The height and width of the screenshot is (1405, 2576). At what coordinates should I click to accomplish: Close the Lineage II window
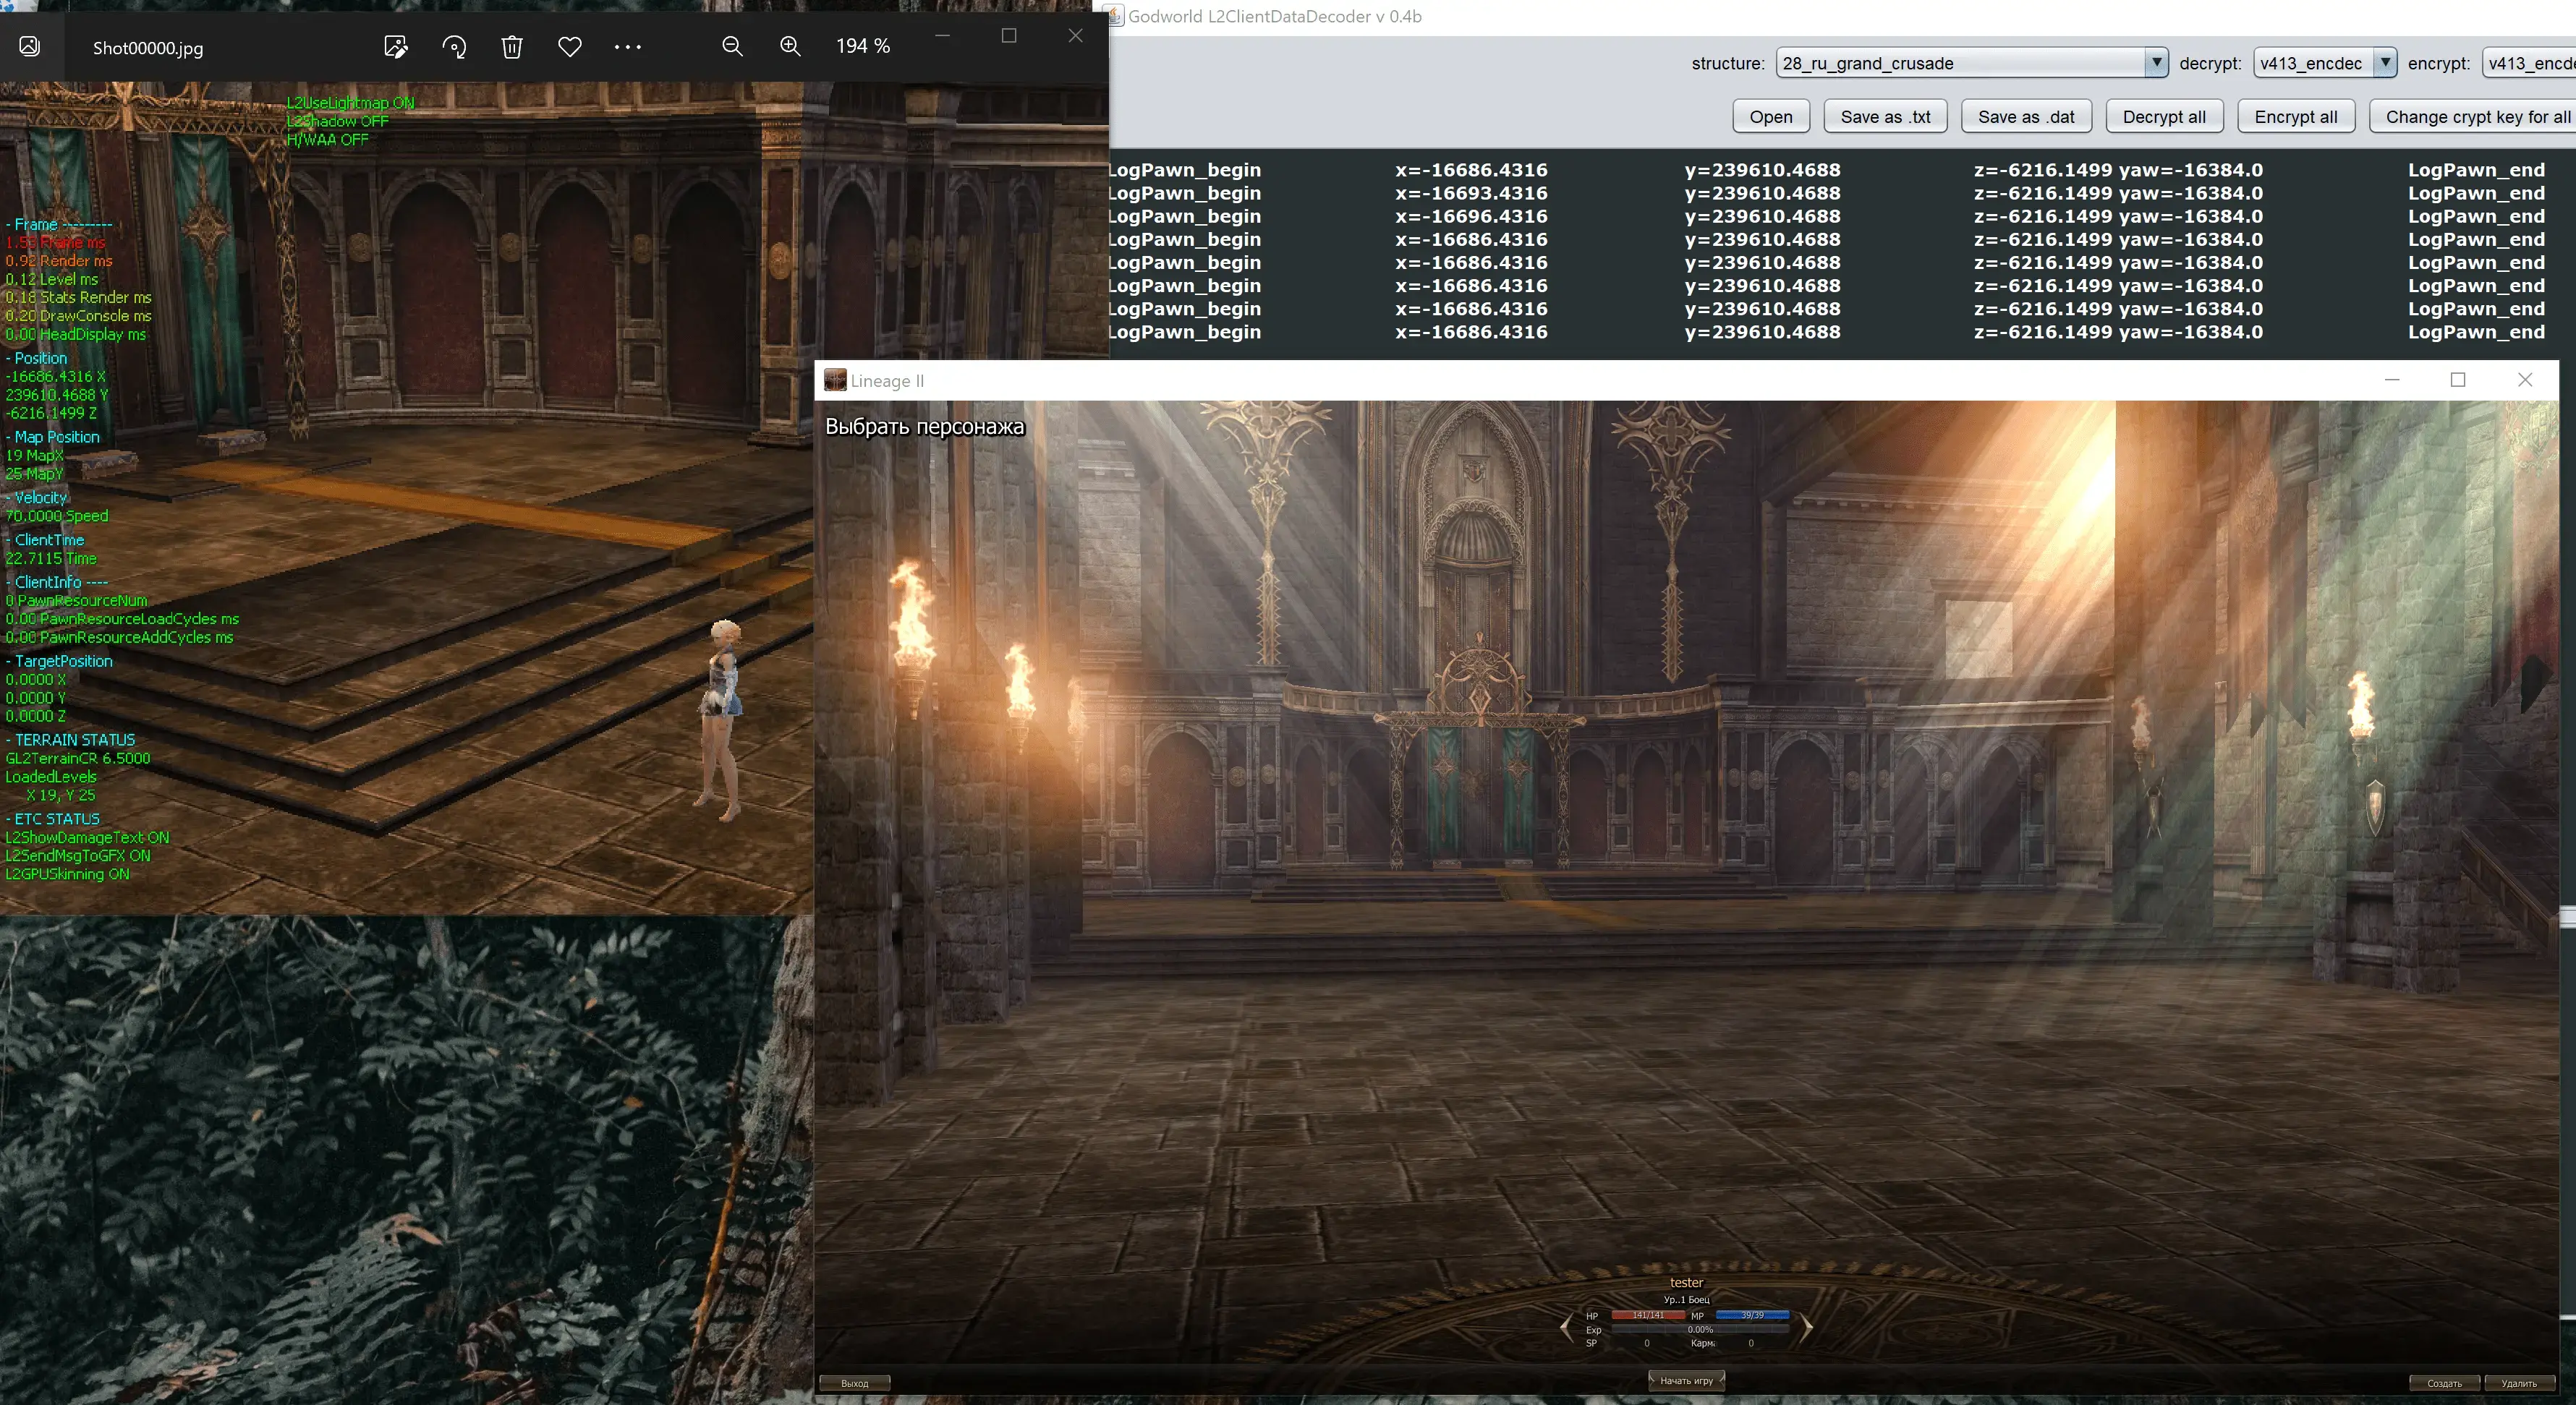(2525, 380)
